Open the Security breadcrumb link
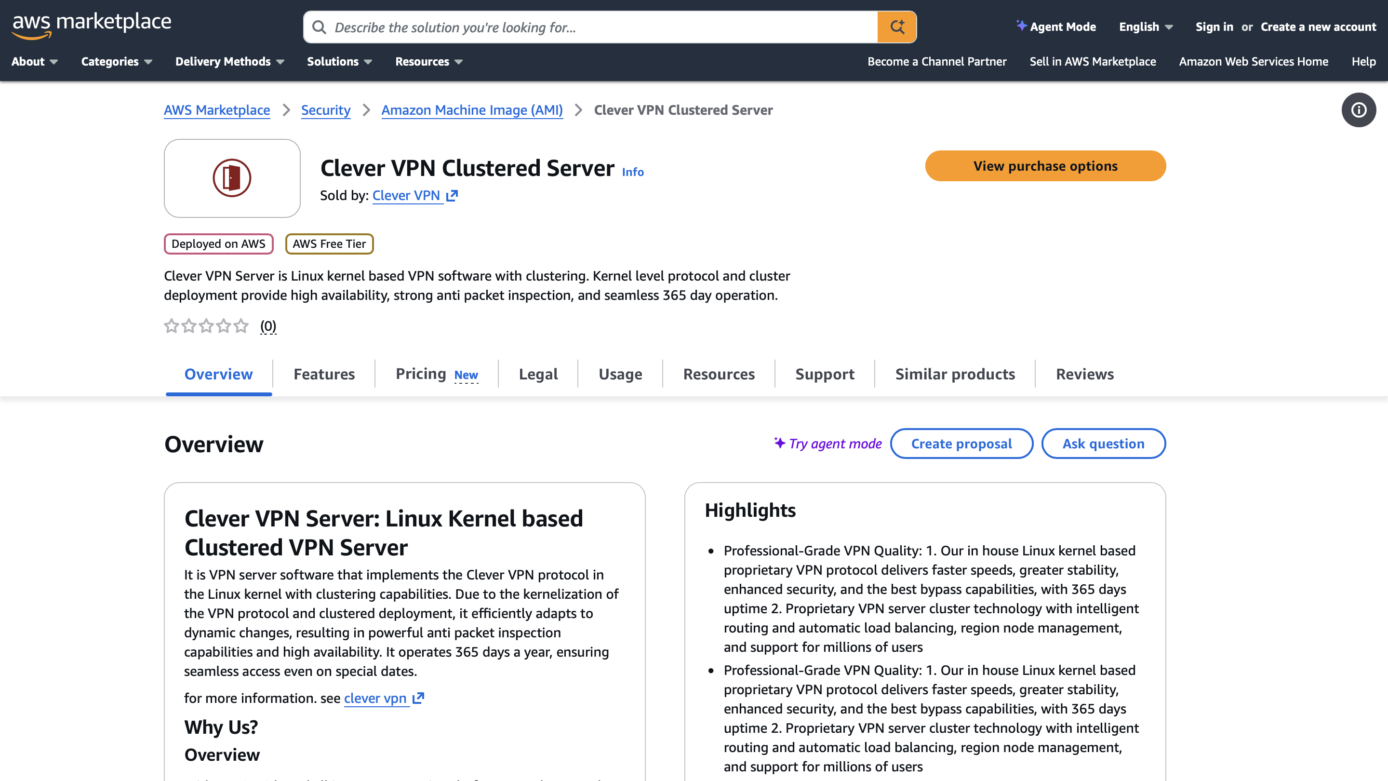 pyautogui.click(x=325, y=110)
